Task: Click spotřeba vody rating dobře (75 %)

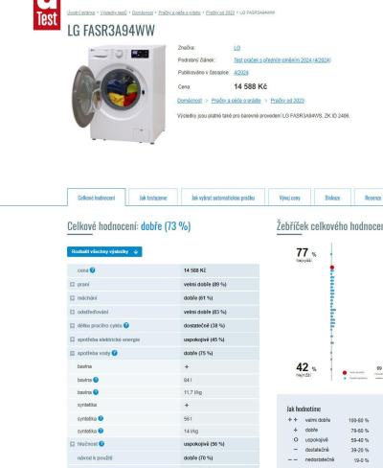Action: coord(198,353)
